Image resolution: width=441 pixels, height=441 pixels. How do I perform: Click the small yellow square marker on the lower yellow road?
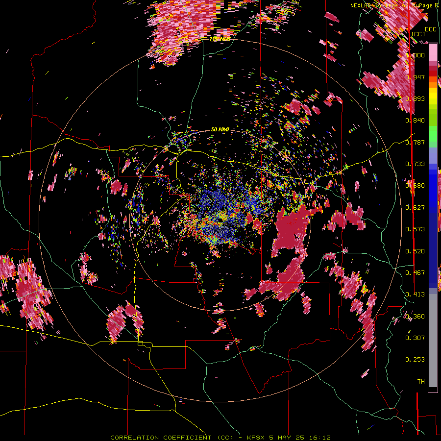coord(140,343)
